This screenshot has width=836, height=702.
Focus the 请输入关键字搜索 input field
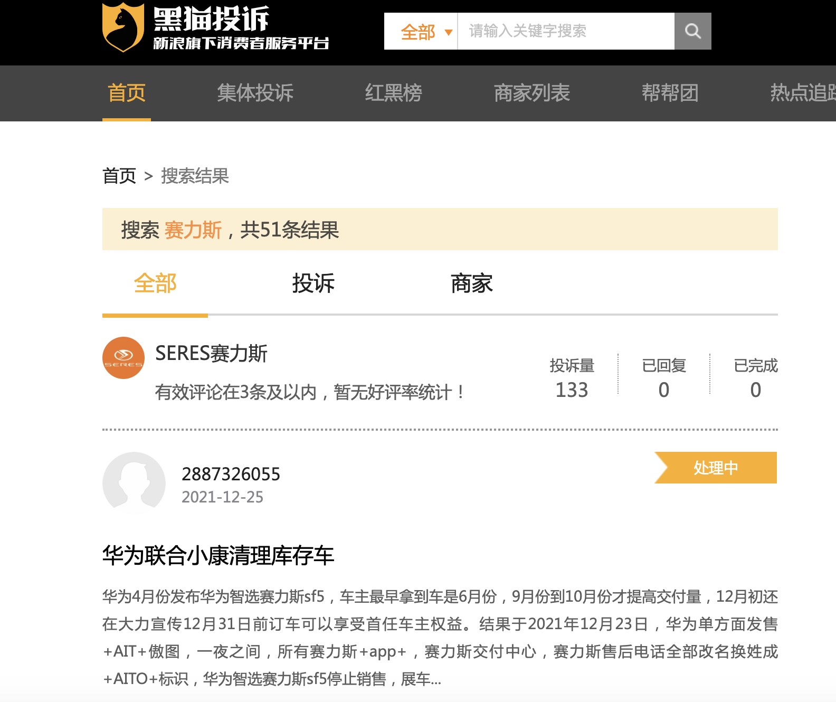[566, 31]
